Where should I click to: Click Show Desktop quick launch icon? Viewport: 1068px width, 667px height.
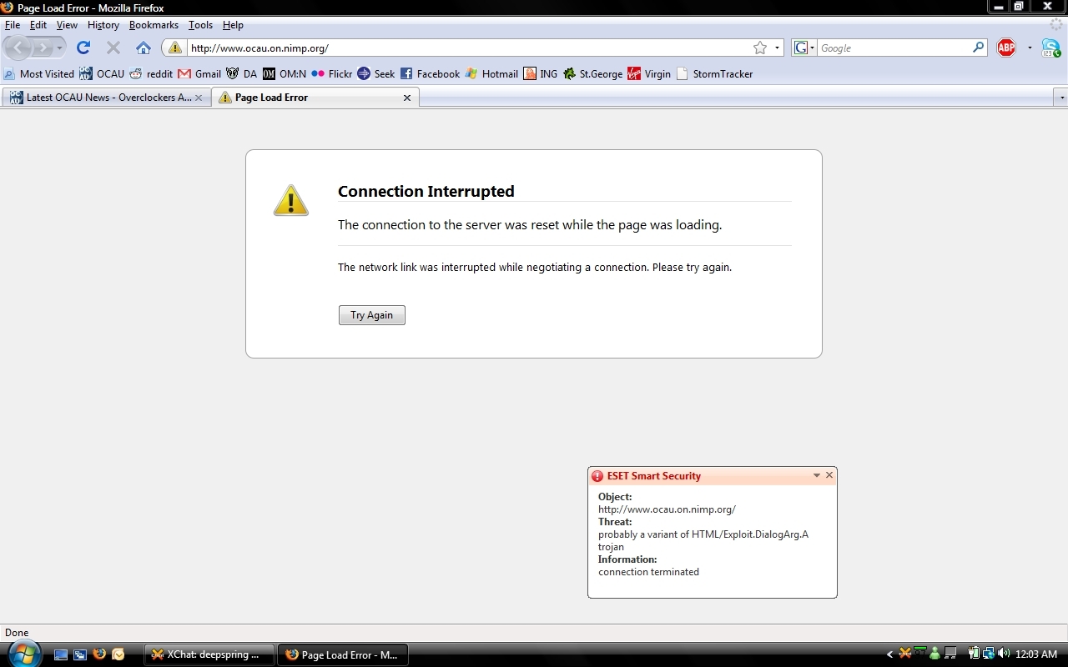(61, 654)
